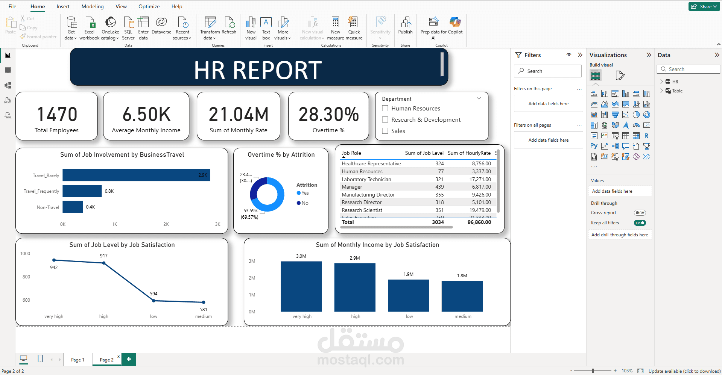The height and width of the screenshot is (375, 722).
Task: Click Update available download link
Action: click(684, 371)
